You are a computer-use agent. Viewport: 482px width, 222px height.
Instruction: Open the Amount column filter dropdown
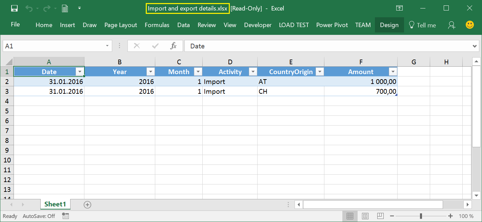(393, 71)
